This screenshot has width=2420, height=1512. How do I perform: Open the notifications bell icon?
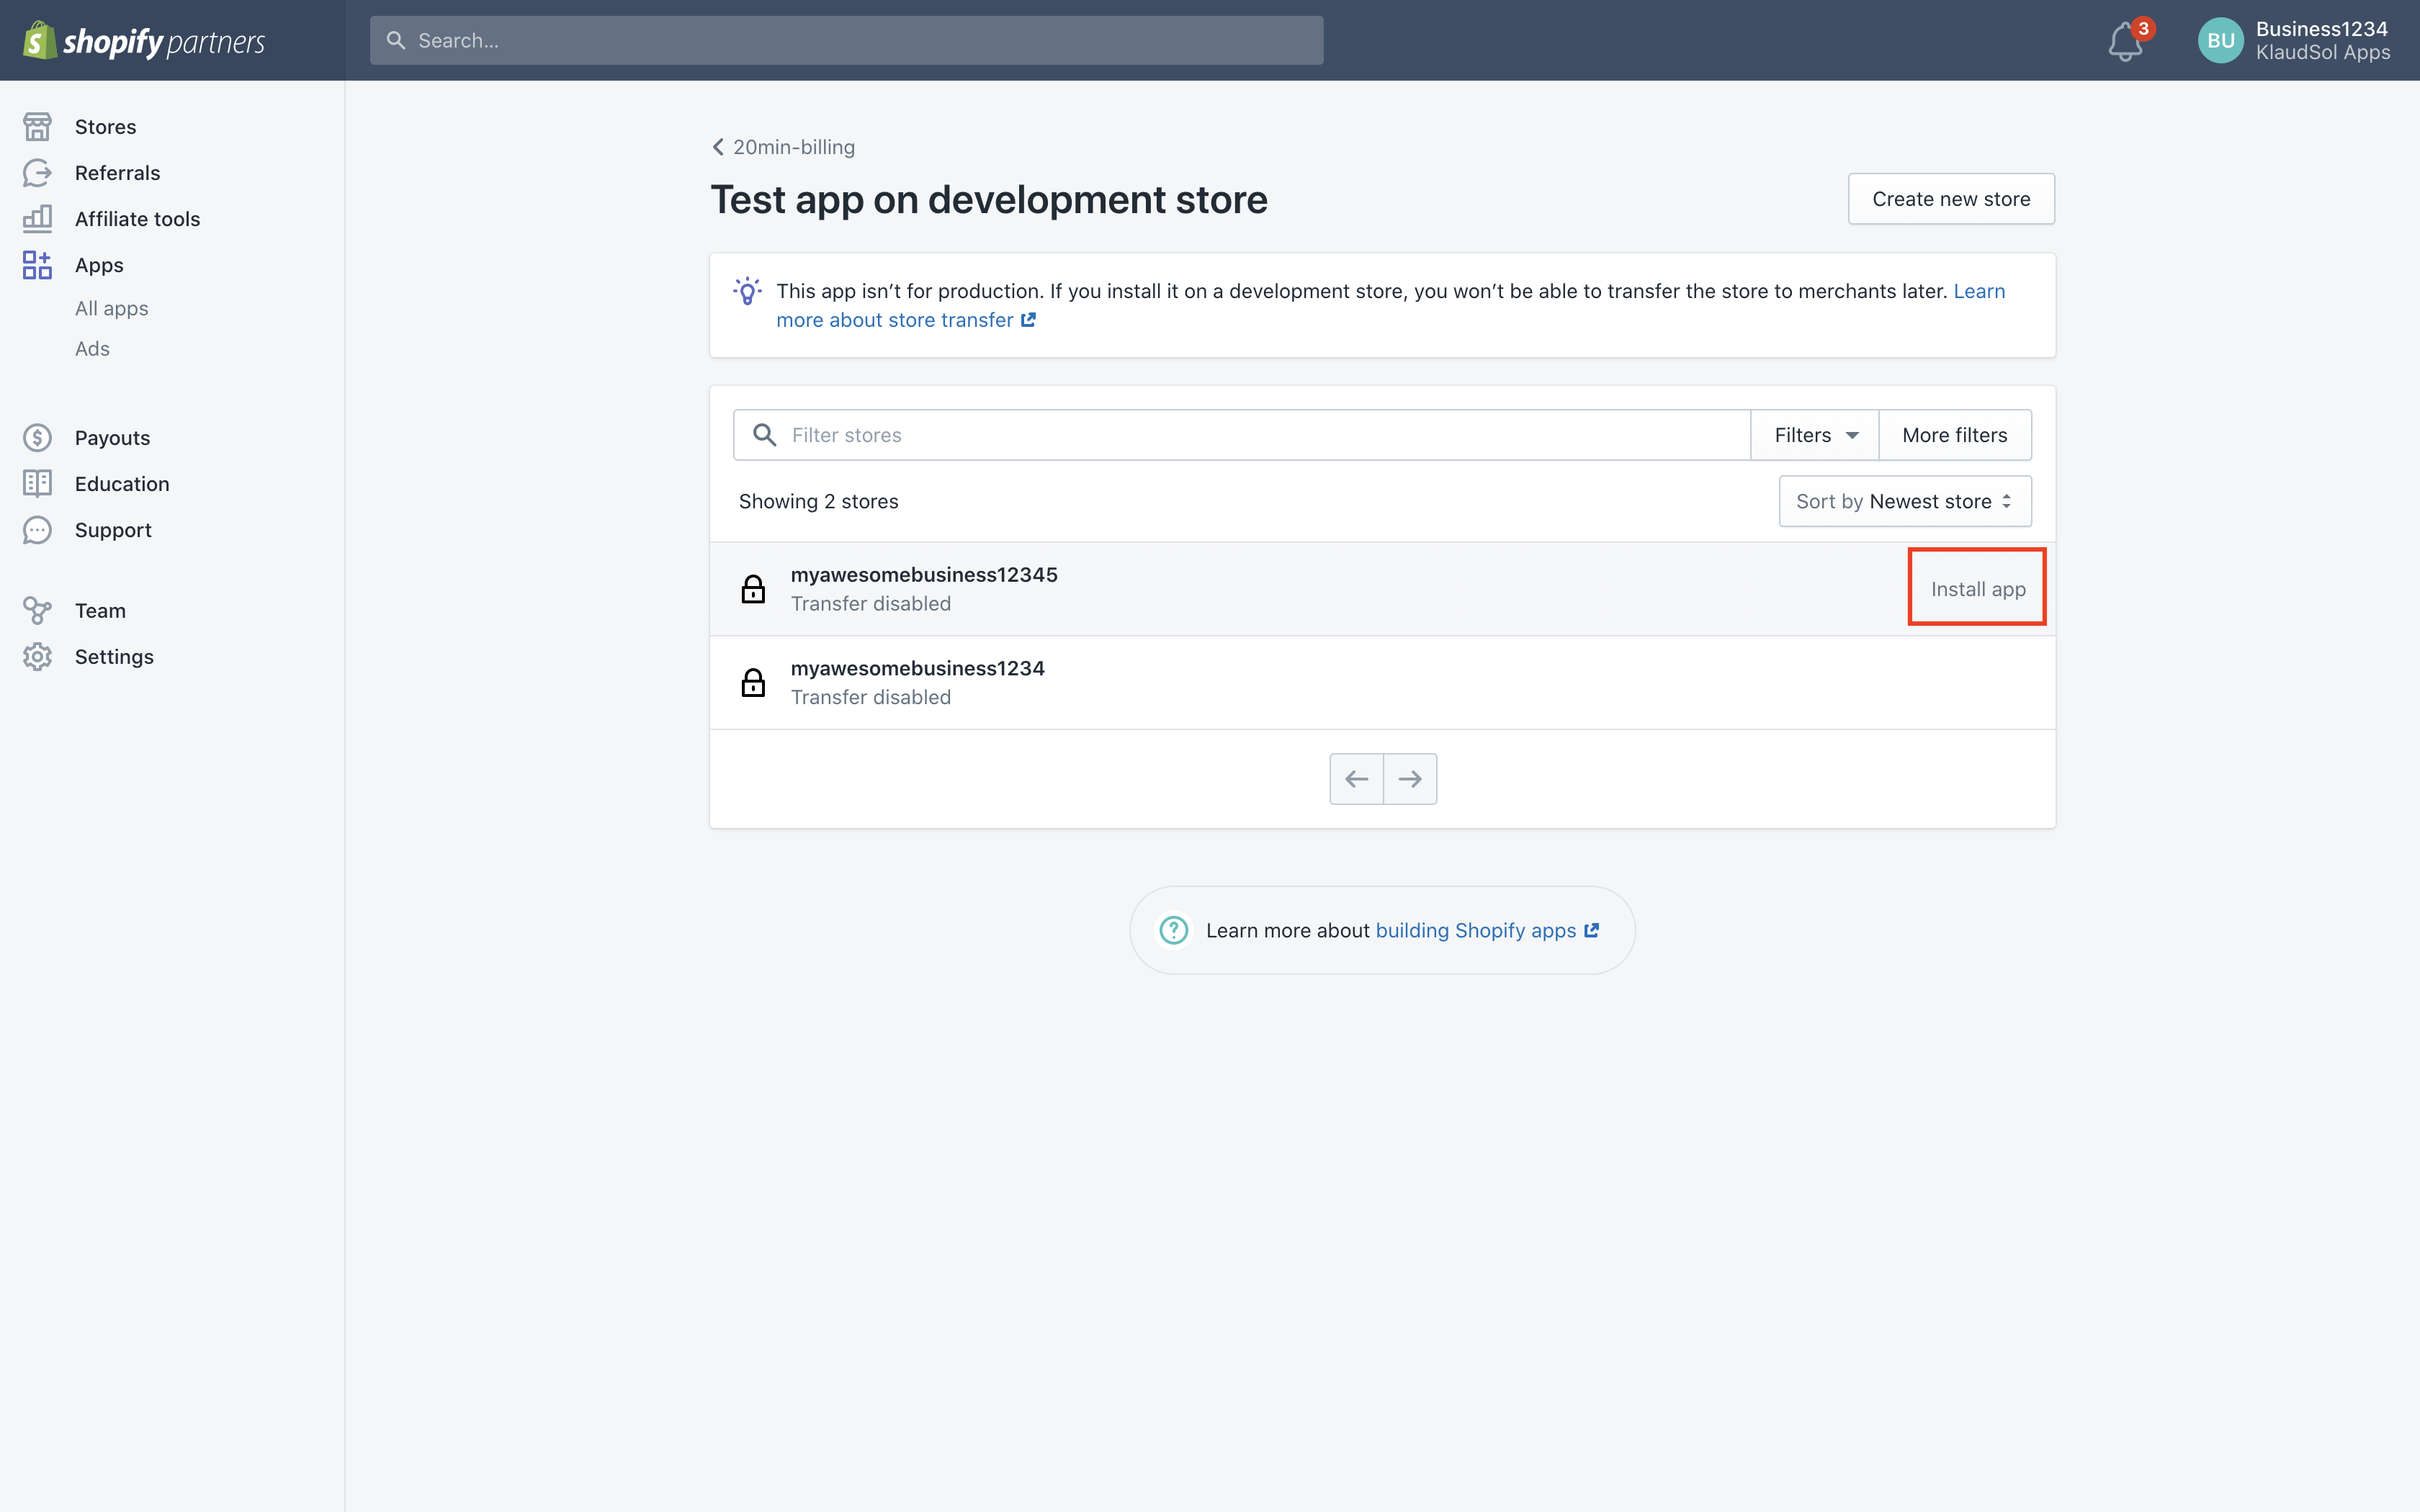tap(2125, 42)
